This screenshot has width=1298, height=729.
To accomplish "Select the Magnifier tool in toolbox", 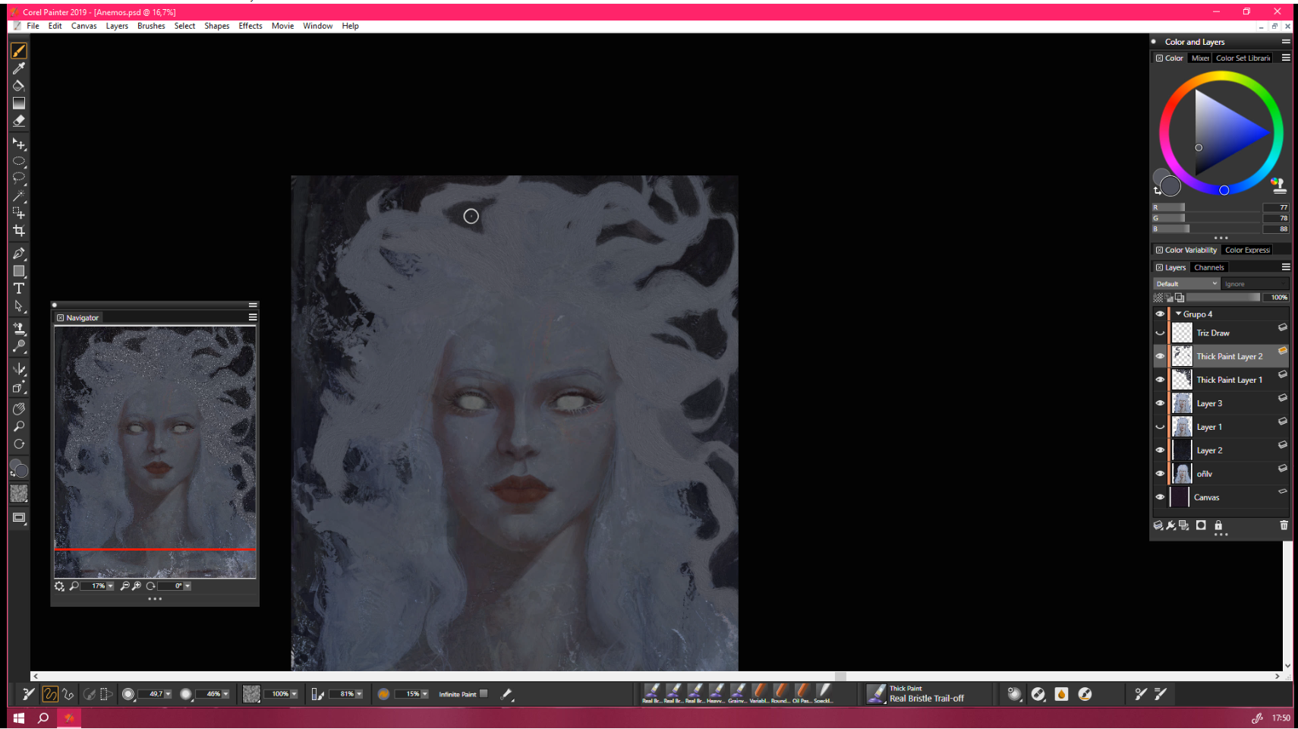I will pyautogui.click(x=19, y=427).
